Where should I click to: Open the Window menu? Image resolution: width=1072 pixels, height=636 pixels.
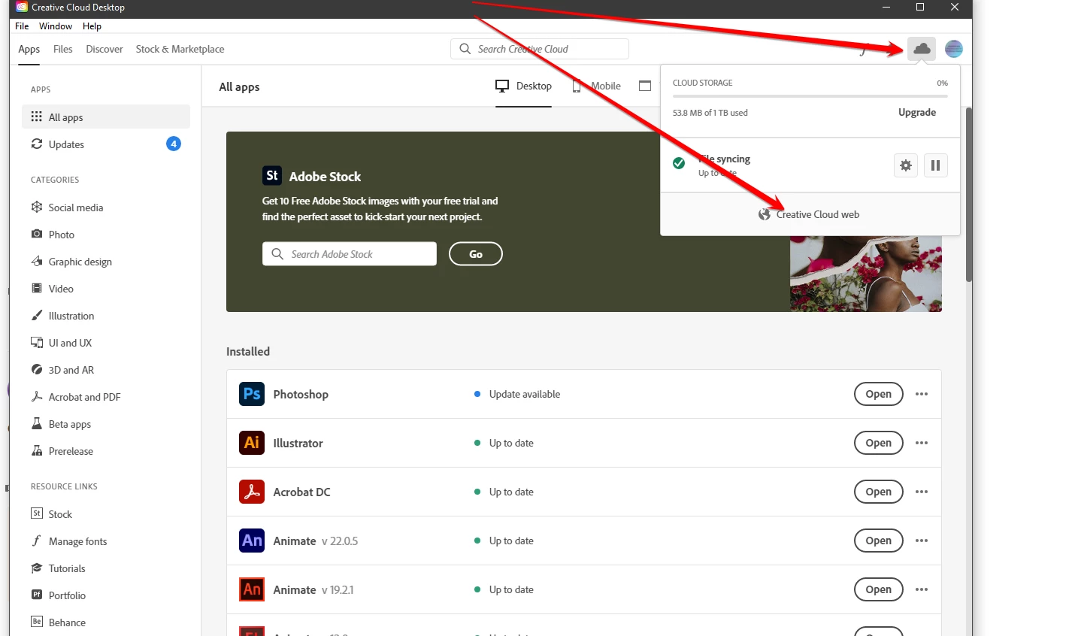click(x=56, y=26)
